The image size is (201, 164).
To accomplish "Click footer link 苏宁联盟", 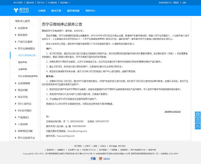I will [103, 150].
